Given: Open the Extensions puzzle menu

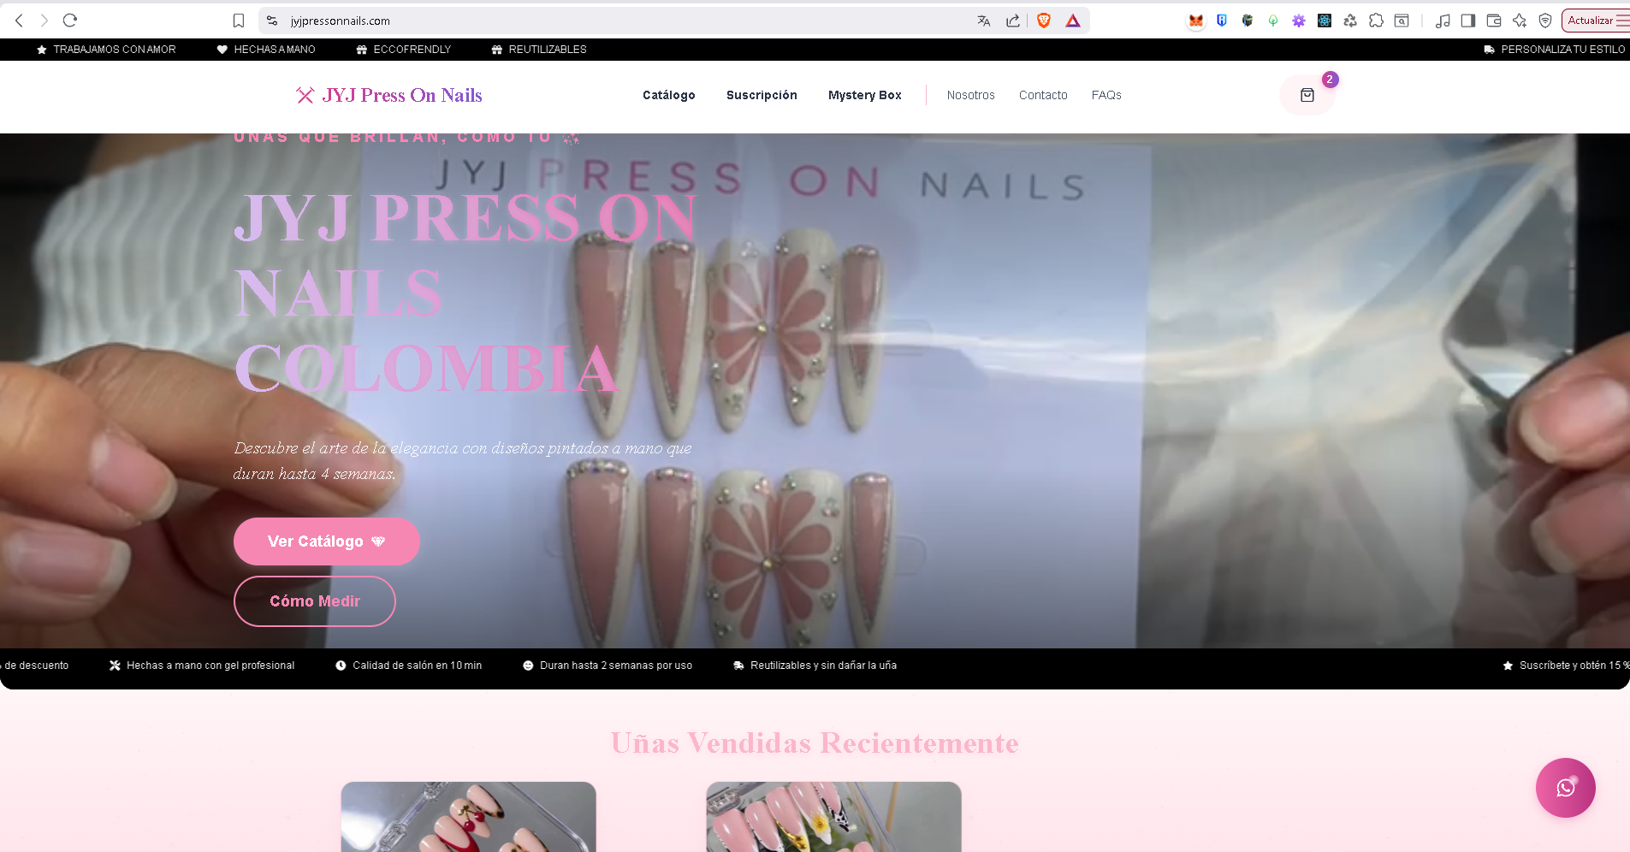Looking at the screenshot, I should point(1376,21).
